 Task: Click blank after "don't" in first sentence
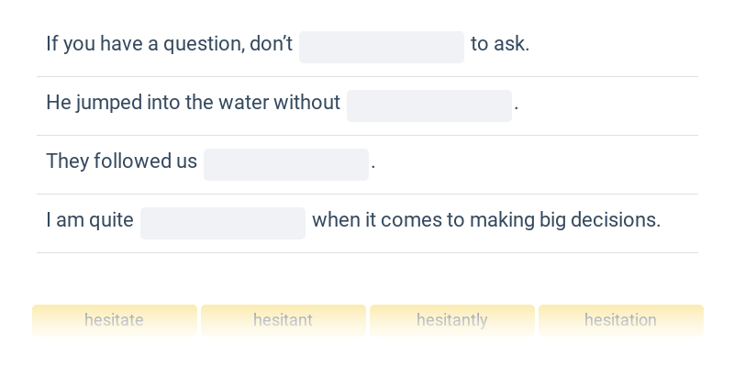[x=382, y=48]
